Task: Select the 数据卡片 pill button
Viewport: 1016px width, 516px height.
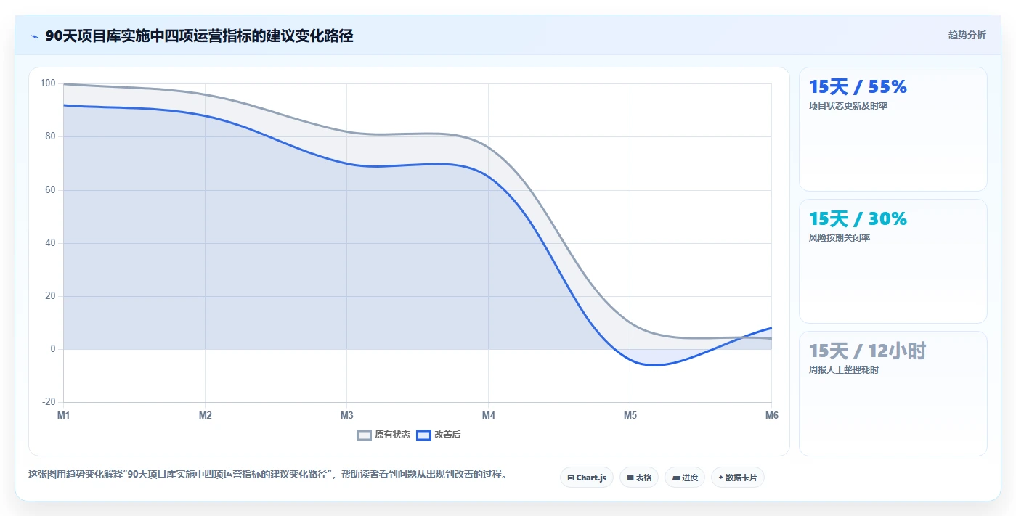Action: (738, 478)
